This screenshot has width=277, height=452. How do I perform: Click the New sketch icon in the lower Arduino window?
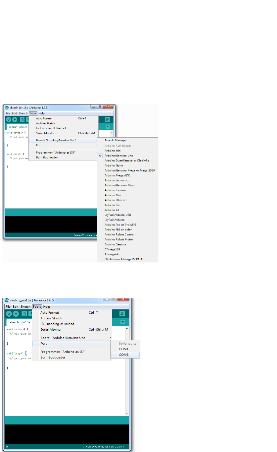coord(25,314)
